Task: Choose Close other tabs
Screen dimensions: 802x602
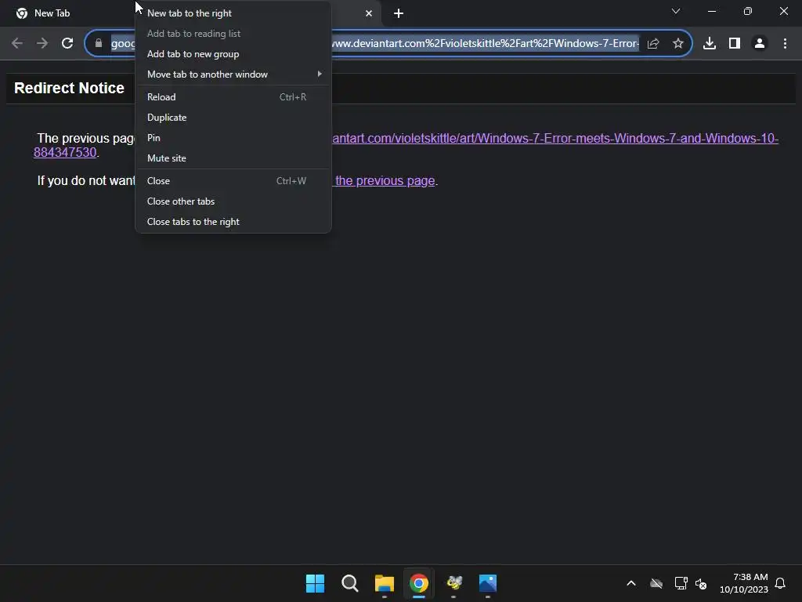Action: coord(233,201)
